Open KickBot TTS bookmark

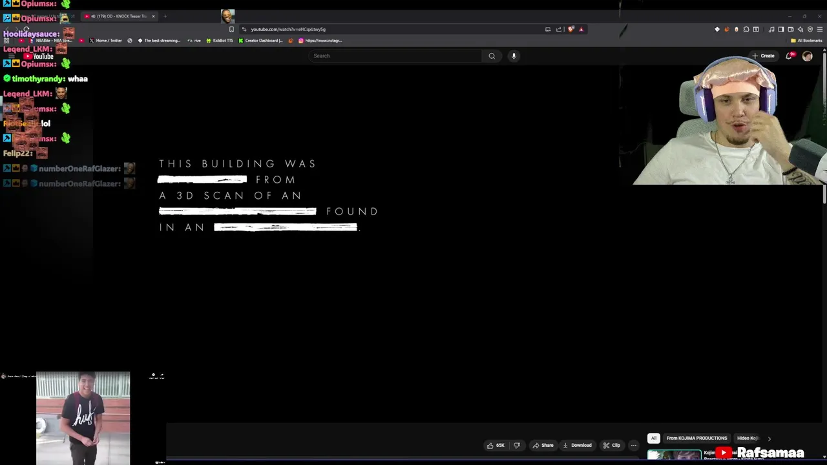[x=220, y=41]
